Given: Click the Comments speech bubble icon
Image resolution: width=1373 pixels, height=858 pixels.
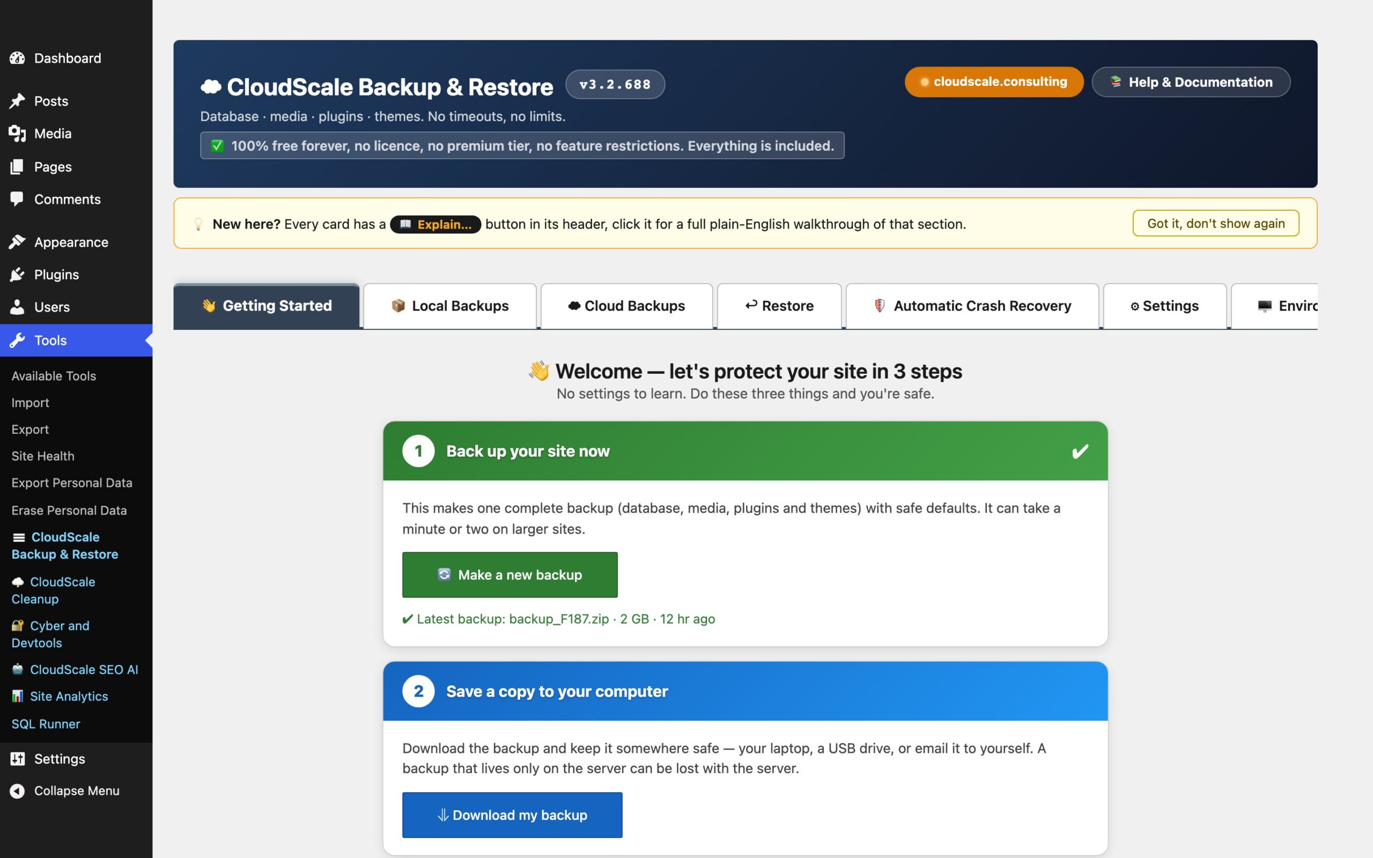Looking at the screenshot, I should [x=17, y=198].
